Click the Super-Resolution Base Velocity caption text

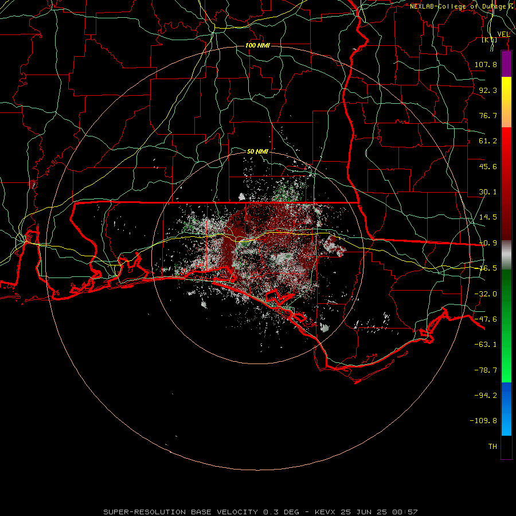(x=260, y=512)
